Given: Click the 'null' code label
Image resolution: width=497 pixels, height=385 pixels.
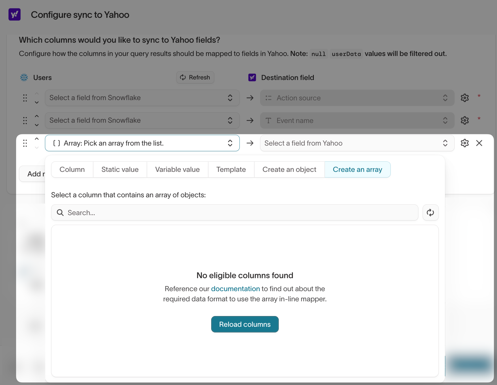Looking at the screenshot, I should tap(319, 54).
